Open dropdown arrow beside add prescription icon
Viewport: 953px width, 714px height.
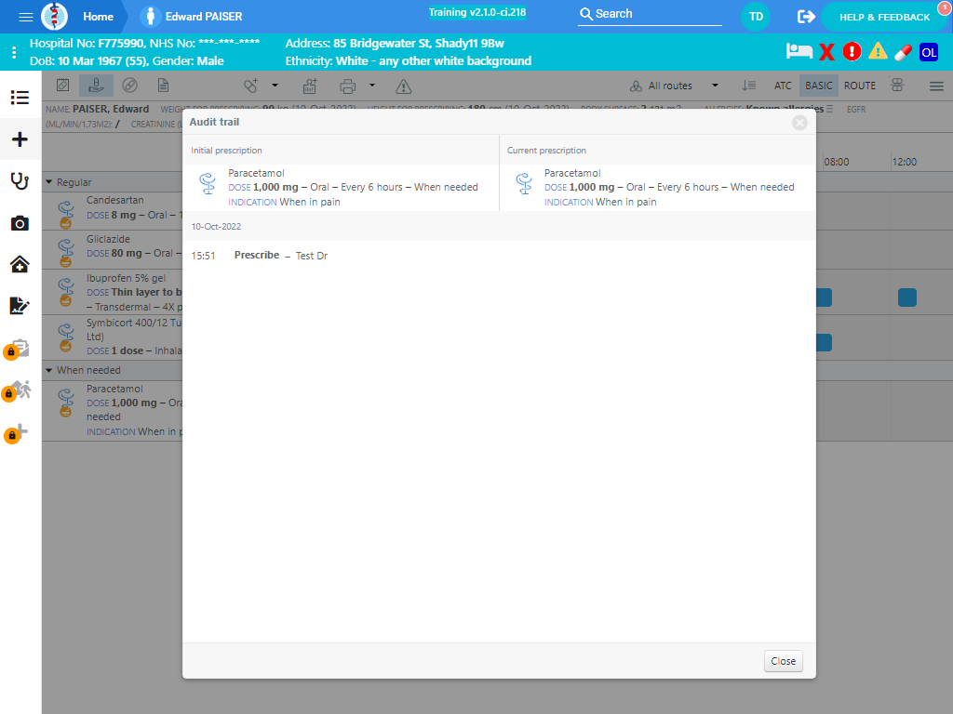275,86
